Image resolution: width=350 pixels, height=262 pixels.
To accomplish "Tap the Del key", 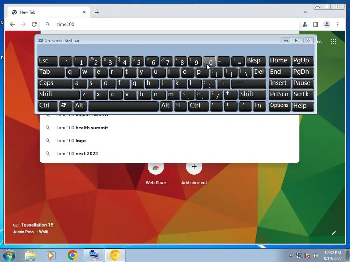I will (x=259, y=72).
